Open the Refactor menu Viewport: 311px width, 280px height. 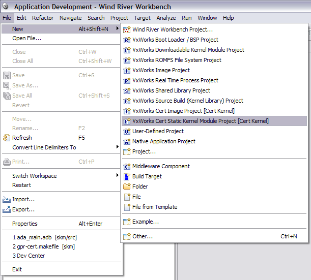click(x=43, y=18)
